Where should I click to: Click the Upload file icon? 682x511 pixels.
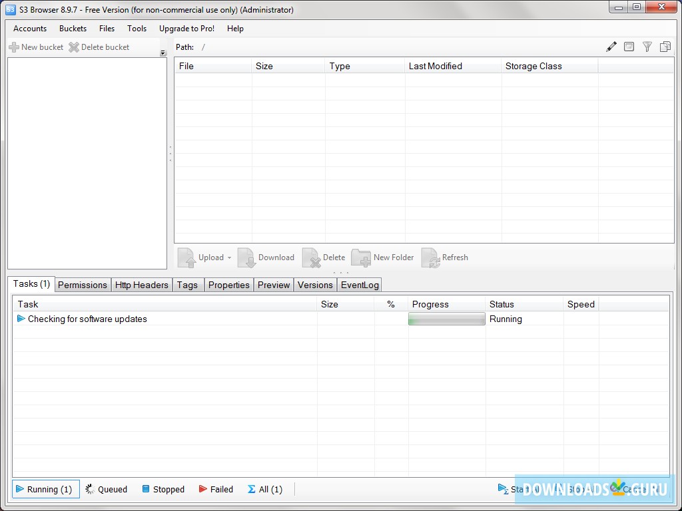[186, 257]
